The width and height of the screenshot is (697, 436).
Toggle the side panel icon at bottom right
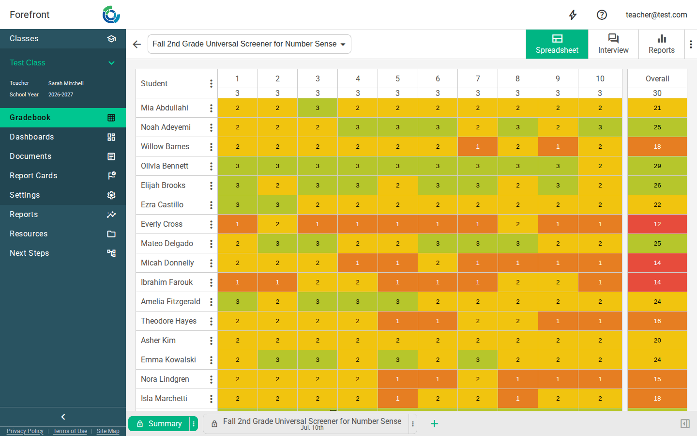[685, 423]
